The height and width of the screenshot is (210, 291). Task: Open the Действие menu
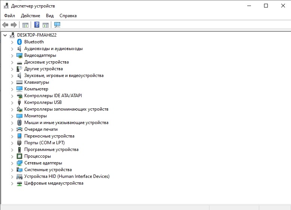pos(30,16)
